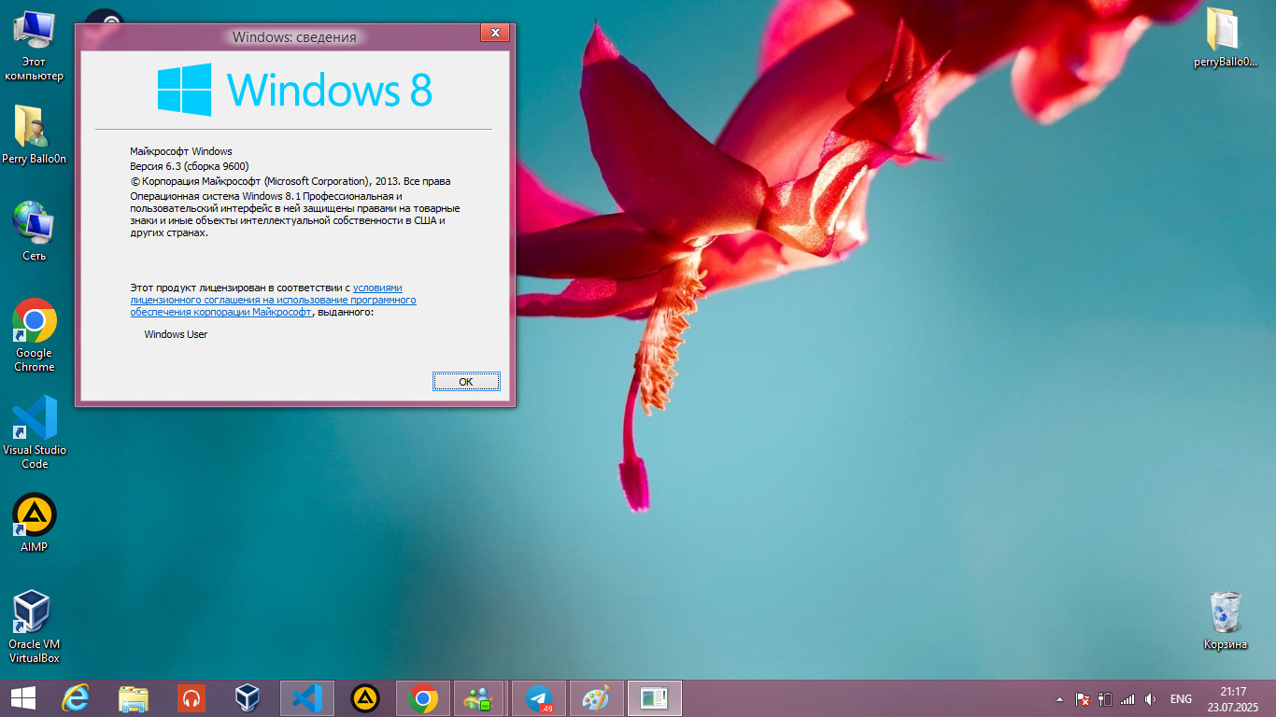This screenshot has width=1276, height=717.
Task: Open the red headphones music app in taskbar
Action: coord(191,698)
